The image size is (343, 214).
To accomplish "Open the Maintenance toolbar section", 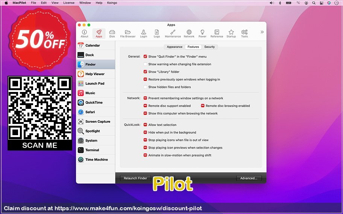I will [173, 34].
